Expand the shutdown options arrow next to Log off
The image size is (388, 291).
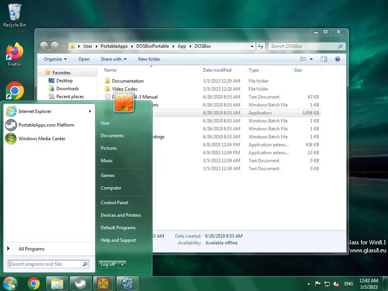click(122, 264)
